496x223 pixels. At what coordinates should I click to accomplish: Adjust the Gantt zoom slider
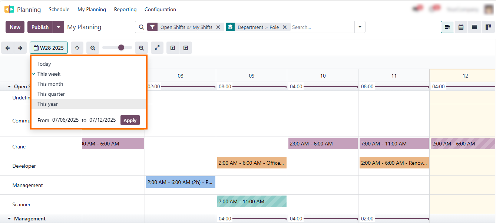tap(120, 47)
